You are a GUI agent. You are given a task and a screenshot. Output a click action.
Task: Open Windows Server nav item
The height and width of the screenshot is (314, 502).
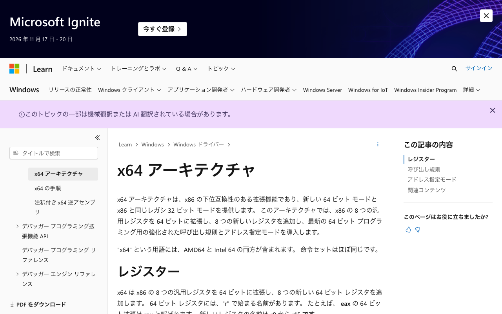[x=322, y=90]
